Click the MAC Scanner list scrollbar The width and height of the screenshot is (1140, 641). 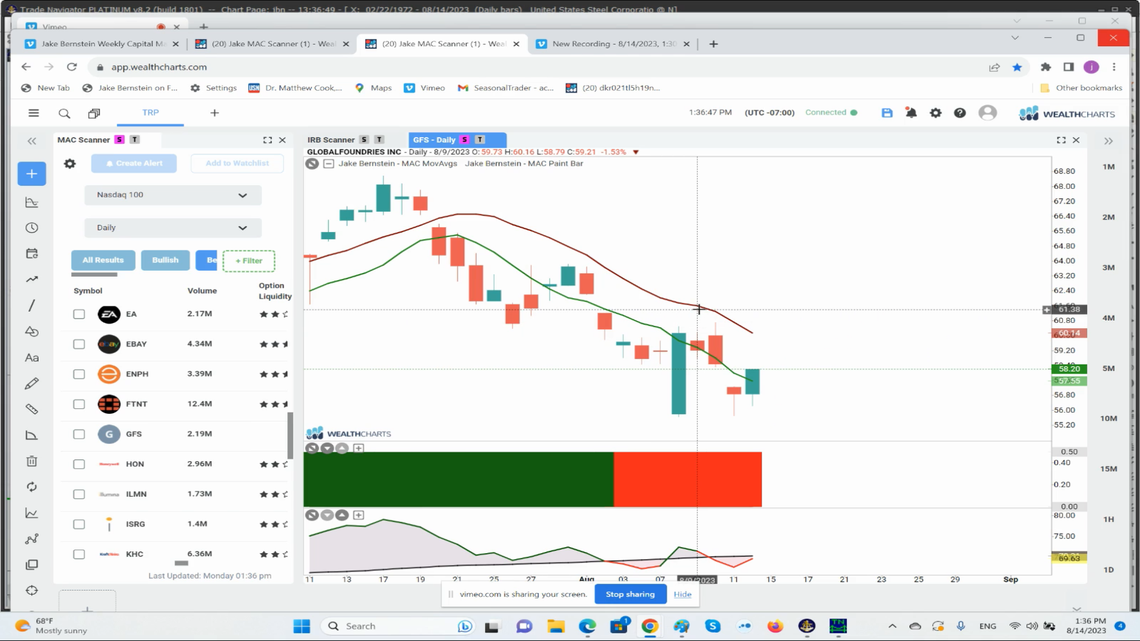(x=290, y=435)
